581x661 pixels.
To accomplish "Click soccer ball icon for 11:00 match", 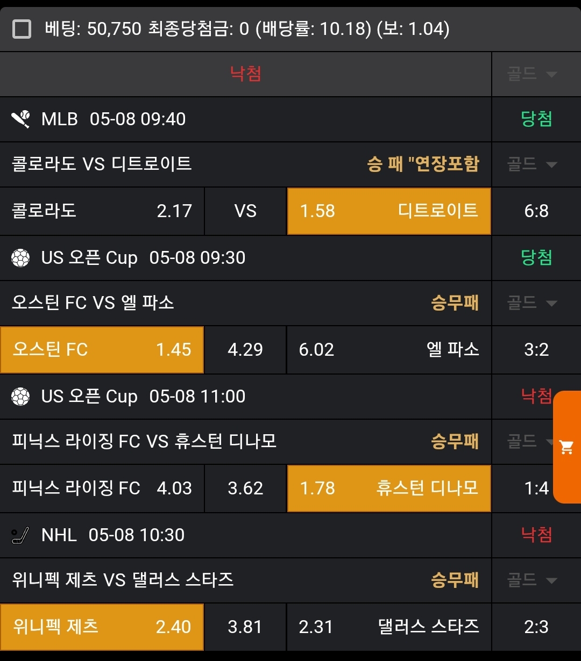I will click(20, 397).
